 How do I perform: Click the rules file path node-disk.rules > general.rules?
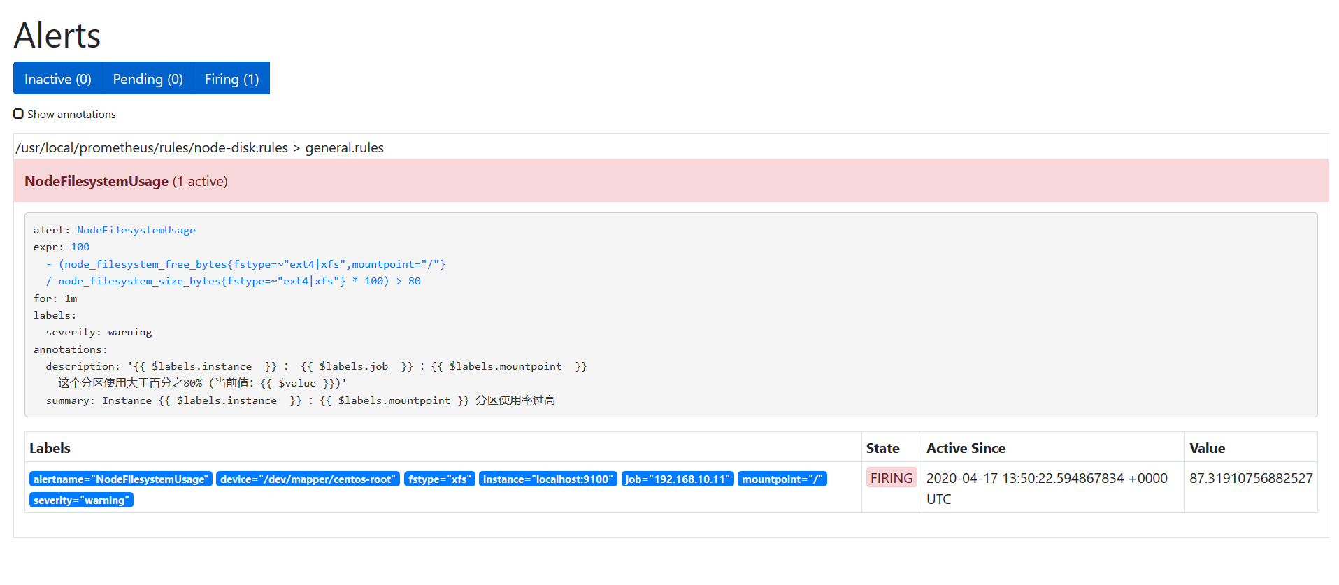coord(200,147)
